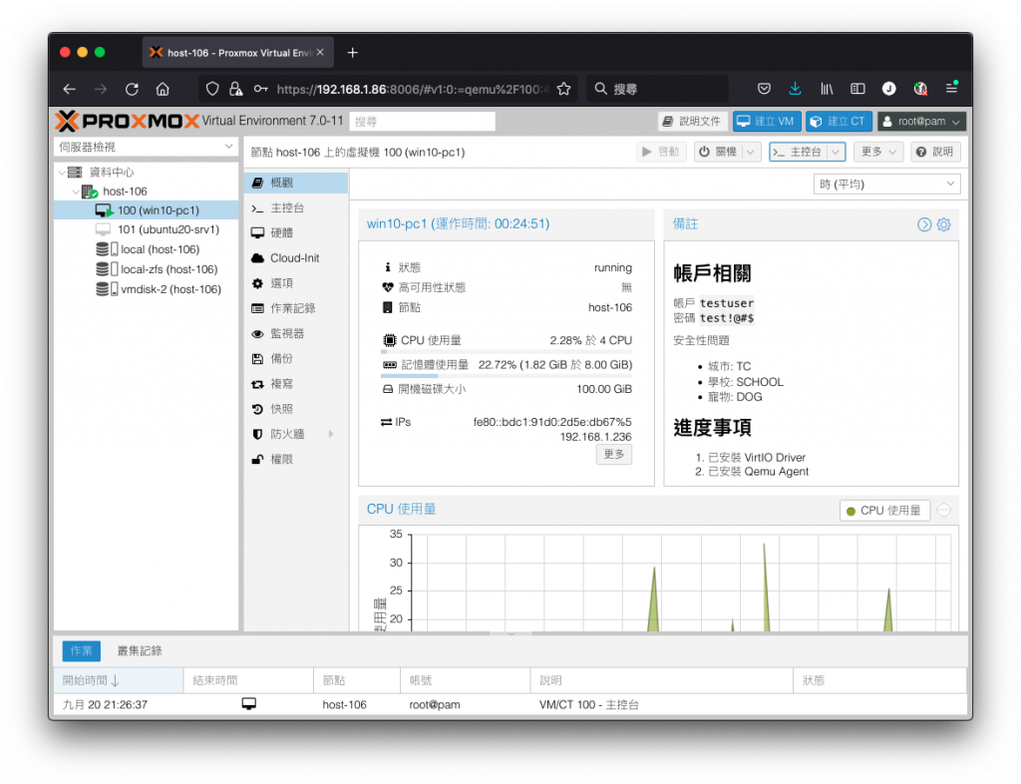Image resolution: width=1021 pixels, height=784 pixels.
Task: Click the Proxmox logo
Action: point(127,121)
